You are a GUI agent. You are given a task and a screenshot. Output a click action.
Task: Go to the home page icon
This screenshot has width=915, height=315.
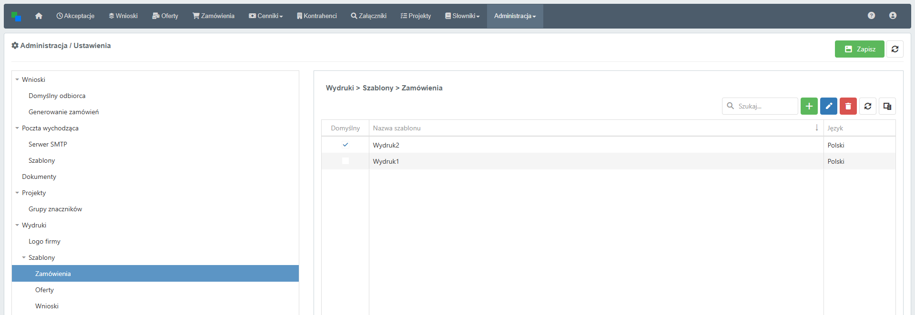coord(39,16)
